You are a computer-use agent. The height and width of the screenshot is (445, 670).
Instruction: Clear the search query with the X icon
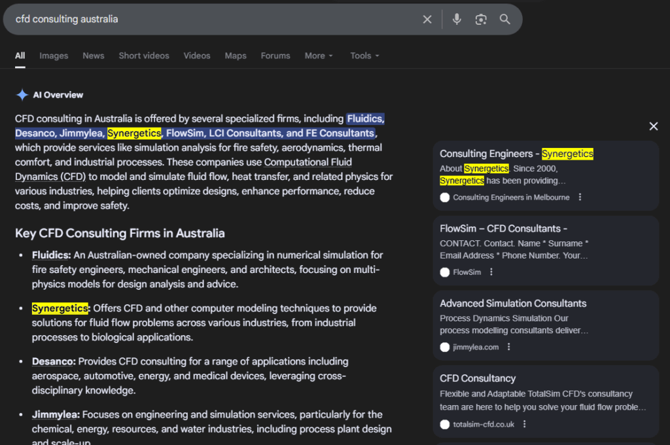point(427,19)
